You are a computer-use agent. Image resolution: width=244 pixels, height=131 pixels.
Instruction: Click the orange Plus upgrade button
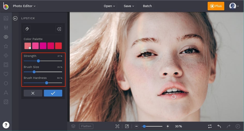click(x=216, y=6)
